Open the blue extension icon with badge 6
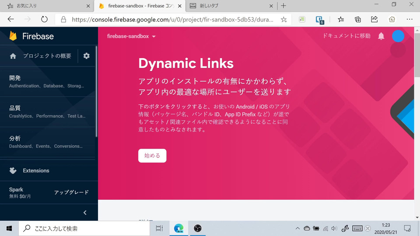Viewport: 420px width, 236px height. point(319,20)
